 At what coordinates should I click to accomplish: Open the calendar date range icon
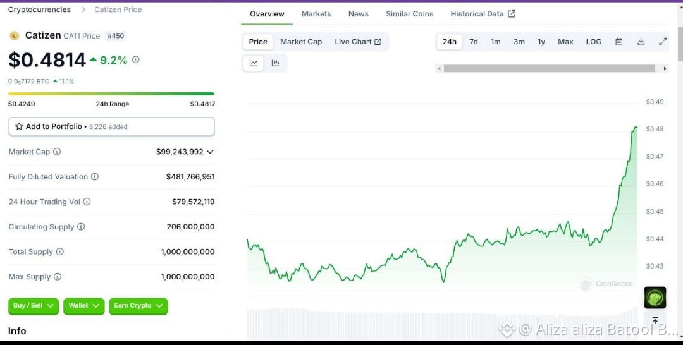(x=618, y=42)
